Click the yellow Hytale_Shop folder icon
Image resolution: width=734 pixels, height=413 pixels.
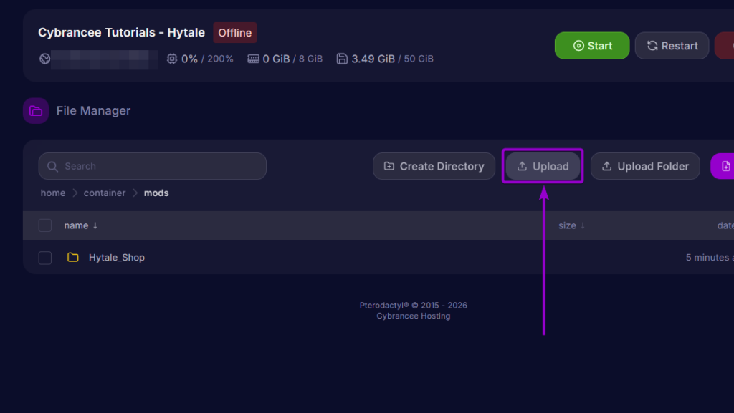point(72,257)
